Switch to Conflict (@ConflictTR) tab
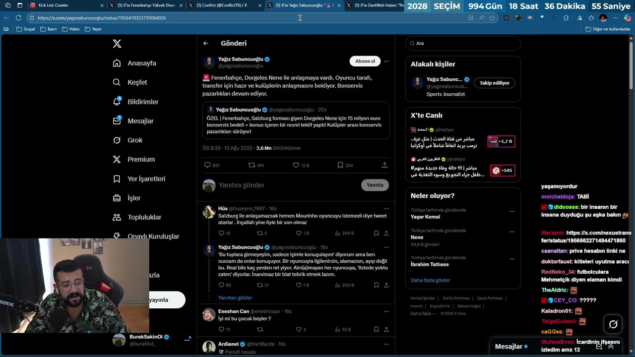Image resolution: width=635 pixels, height=357 pixels. point(226,5)
